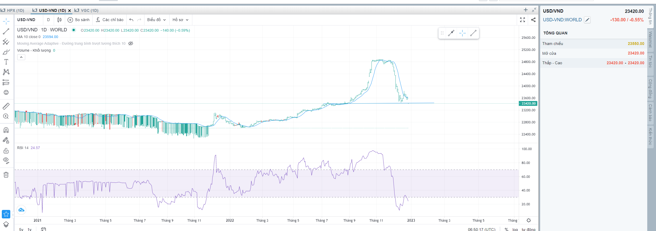Toggle Moving Average Adaptive visibility eye

click(x=131, y=43)
